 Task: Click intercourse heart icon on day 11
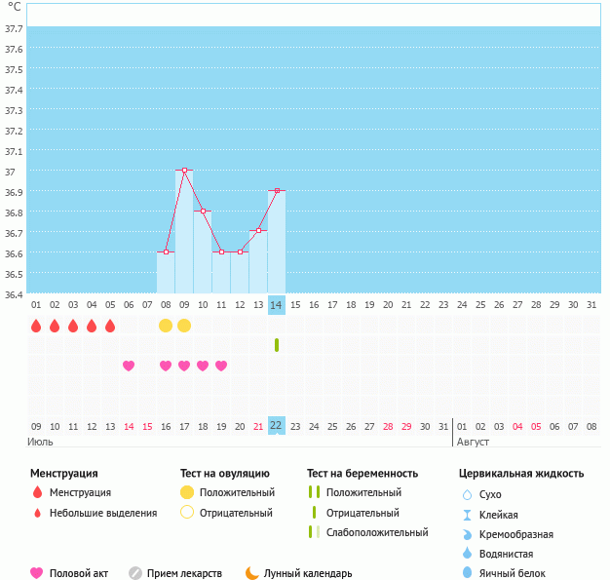pyautogui.click(x=221, y=366)
